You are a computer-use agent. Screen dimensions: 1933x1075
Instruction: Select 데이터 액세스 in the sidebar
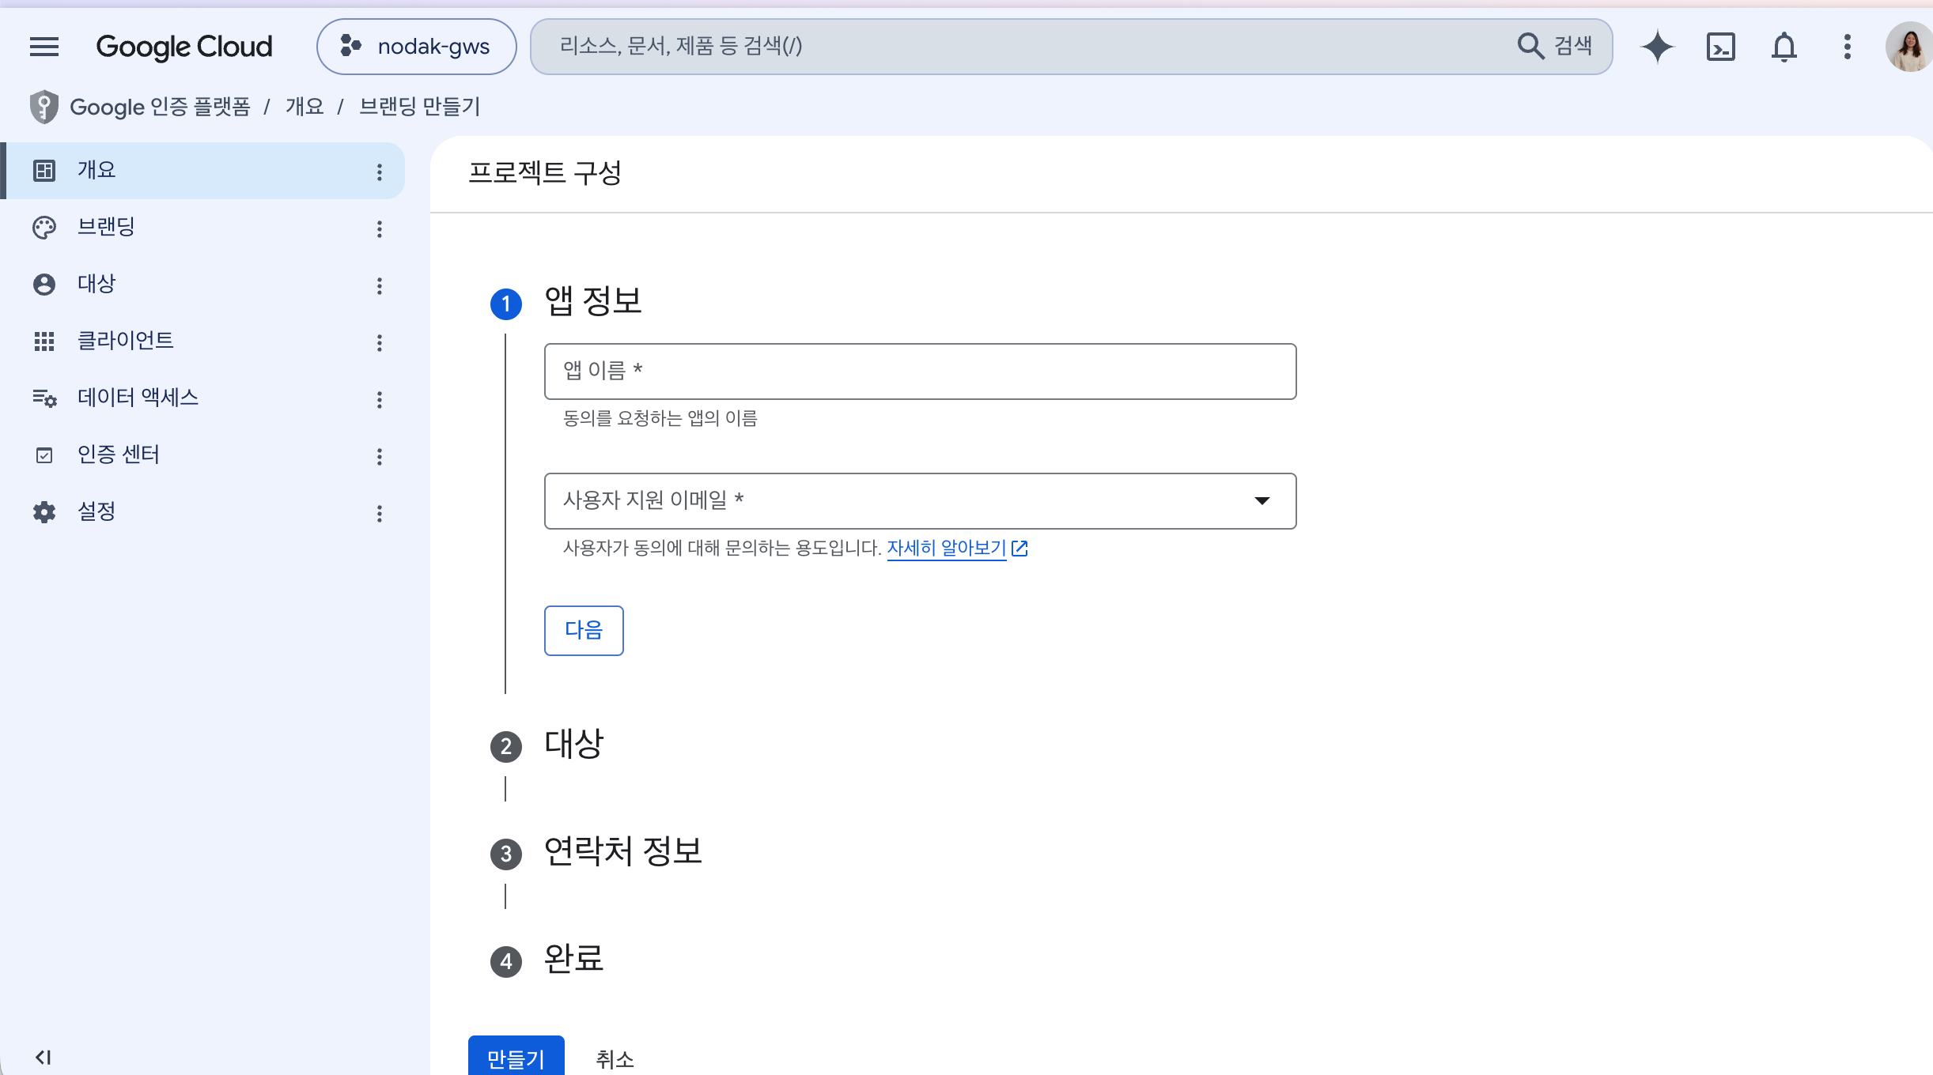204,398
